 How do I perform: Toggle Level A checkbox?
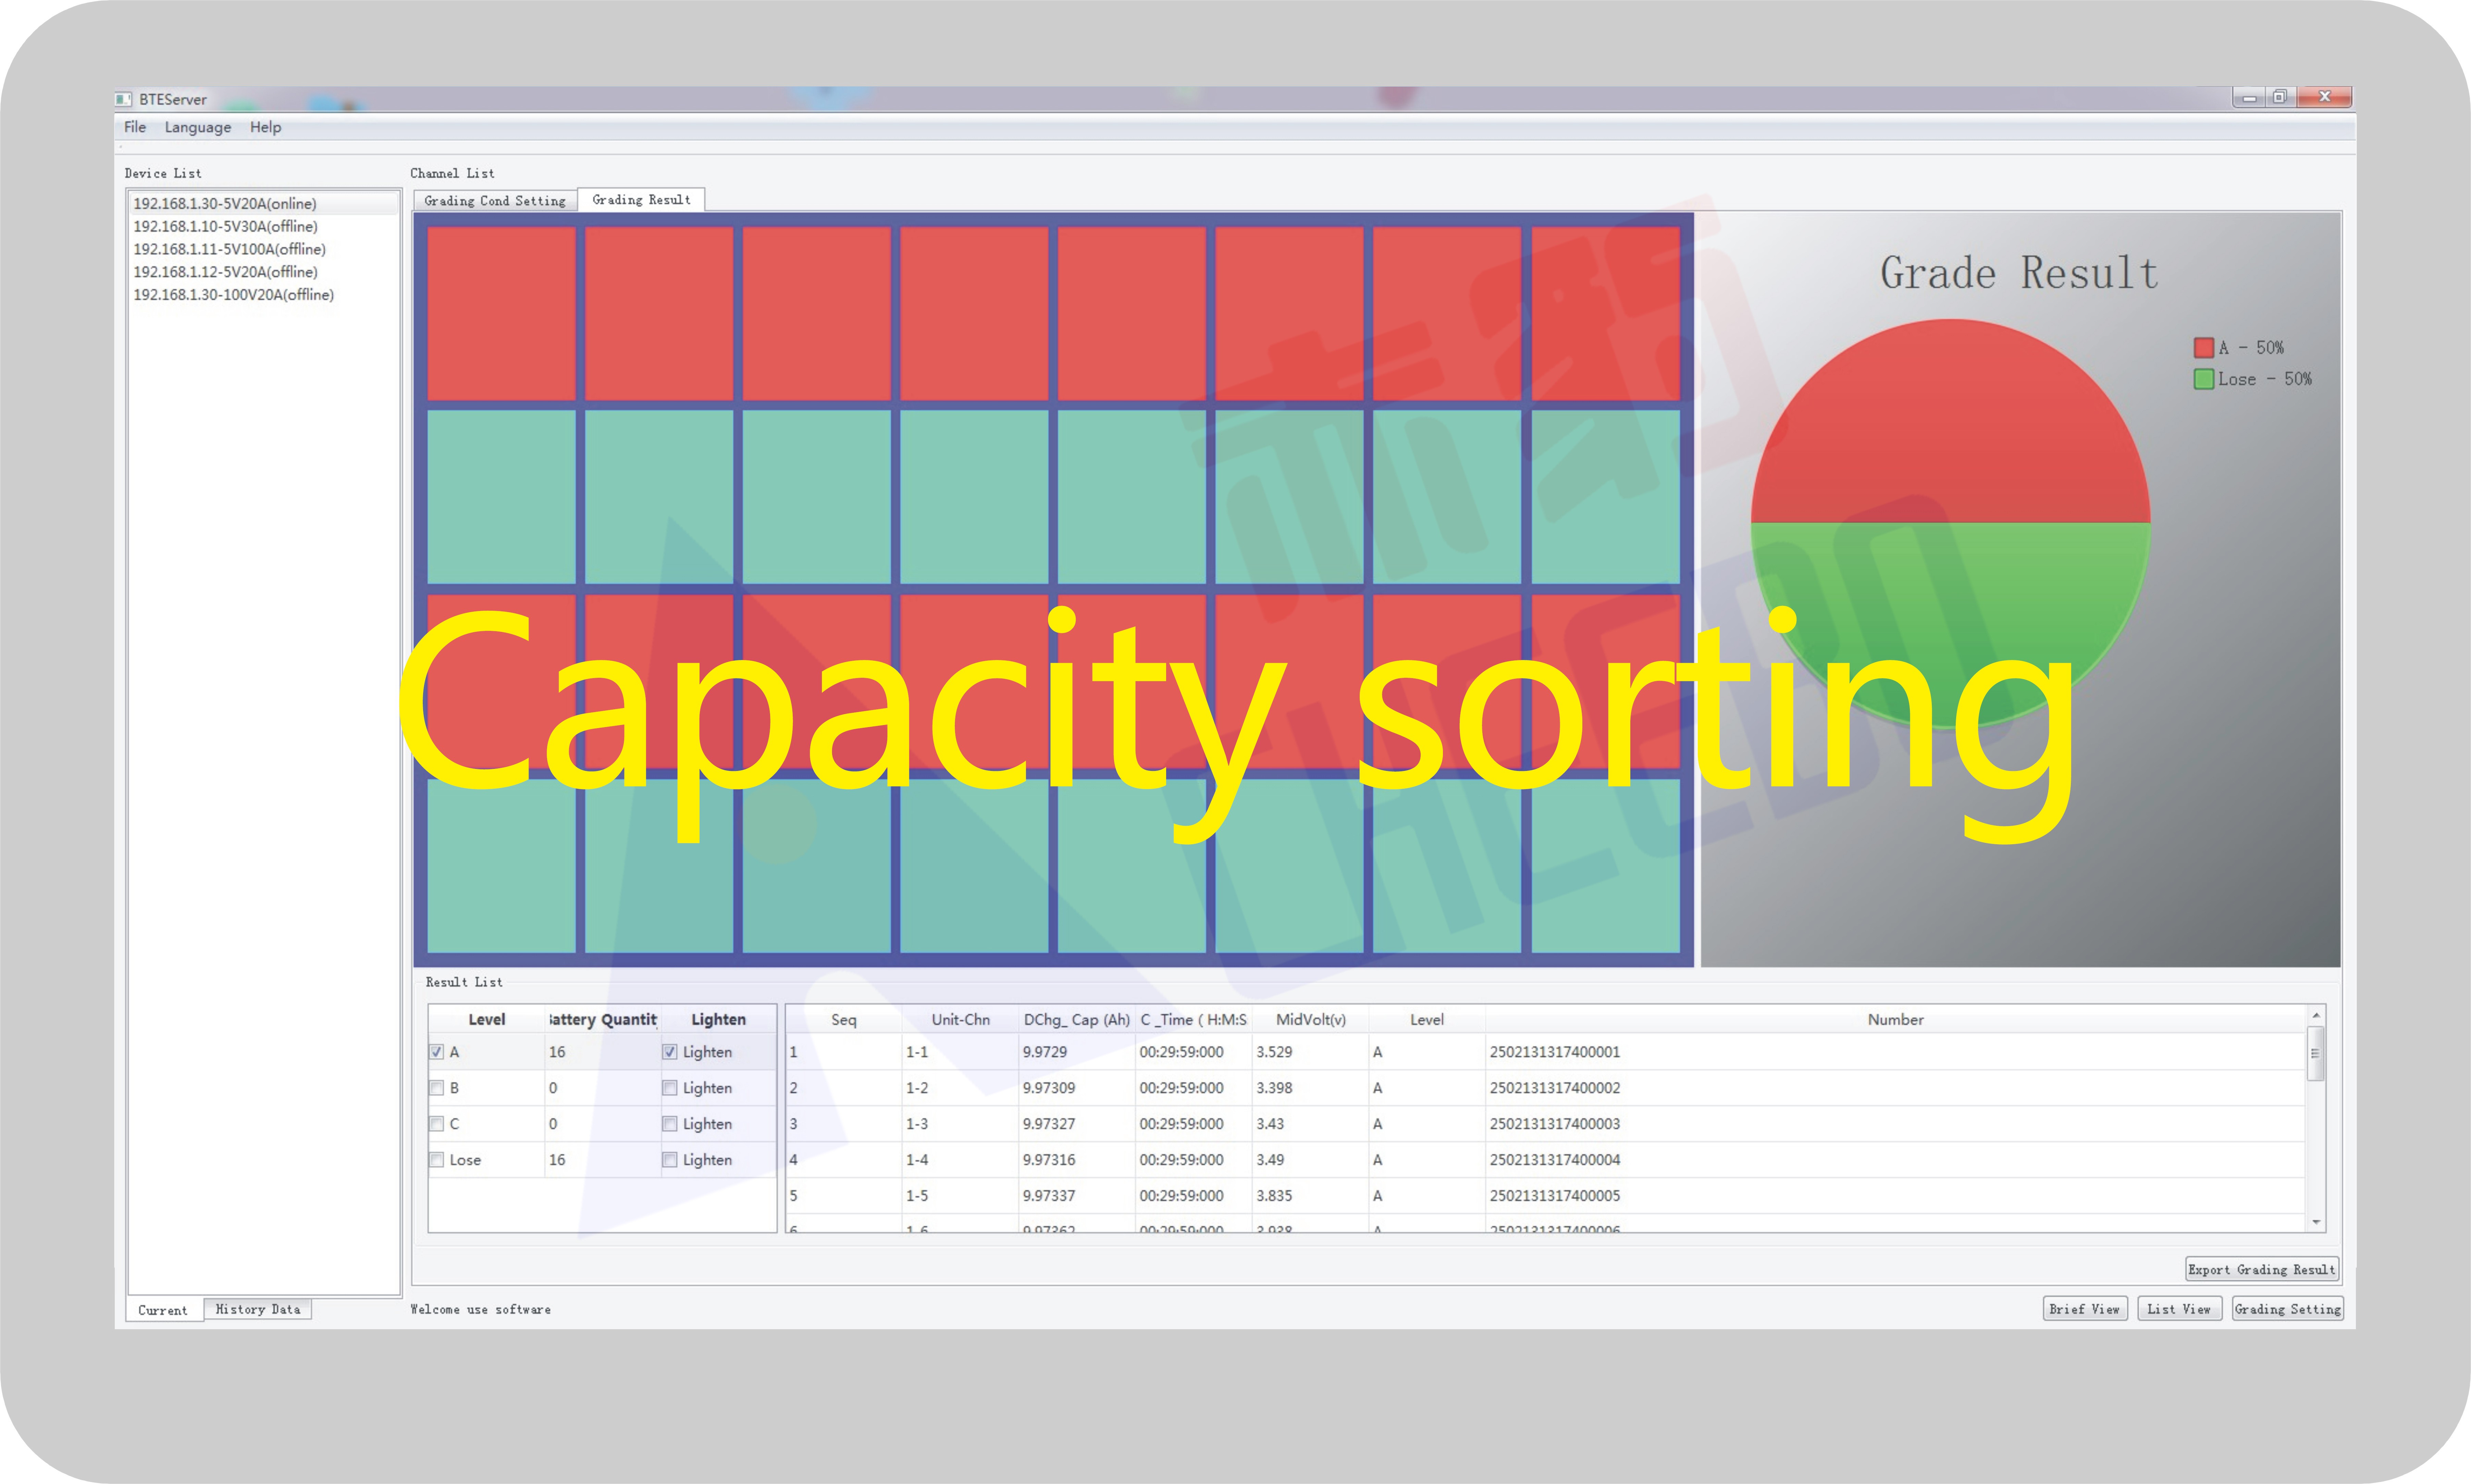tap(437, 1052)
